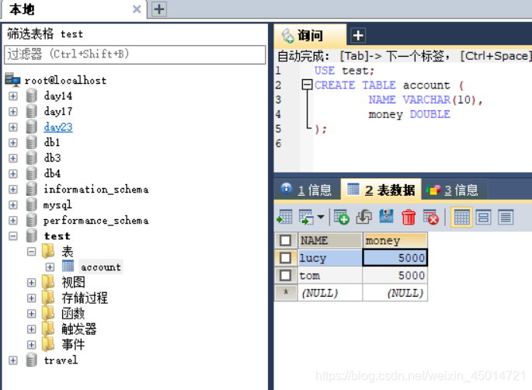Screen dimensions: 532x390
Task: Toggle the select-all checkbox in the header row
Action: point(285,241)
